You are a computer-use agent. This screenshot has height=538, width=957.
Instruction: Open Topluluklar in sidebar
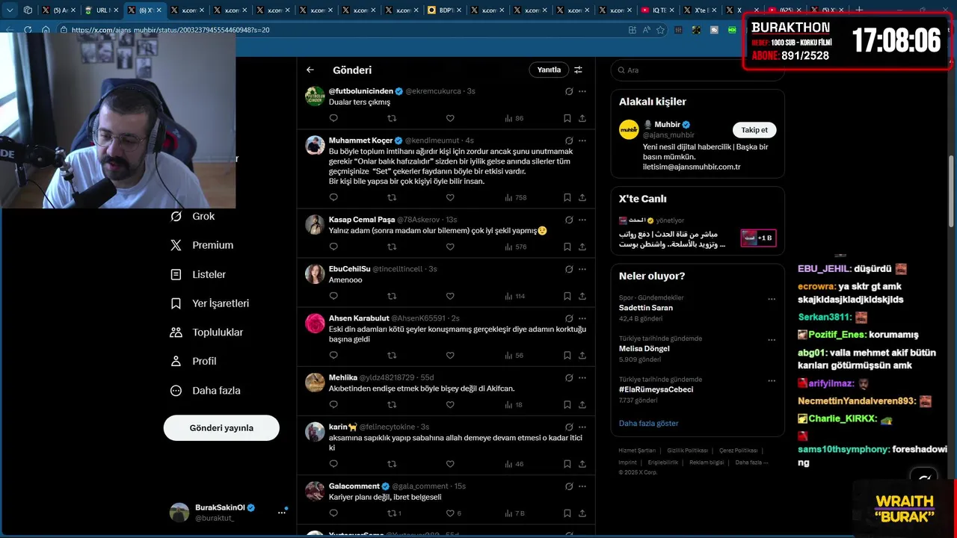207,332
